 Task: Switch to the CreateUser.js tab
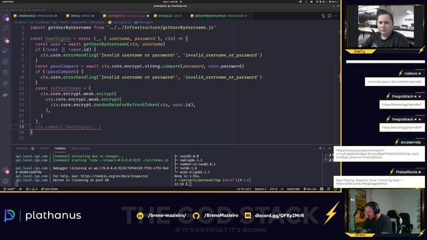tap(35, 16)
